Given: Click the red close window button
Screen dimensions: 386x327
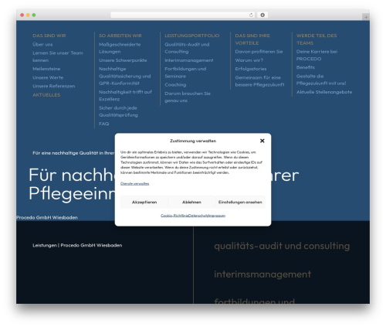Looking at the screenshot, I should pos(22,15).
